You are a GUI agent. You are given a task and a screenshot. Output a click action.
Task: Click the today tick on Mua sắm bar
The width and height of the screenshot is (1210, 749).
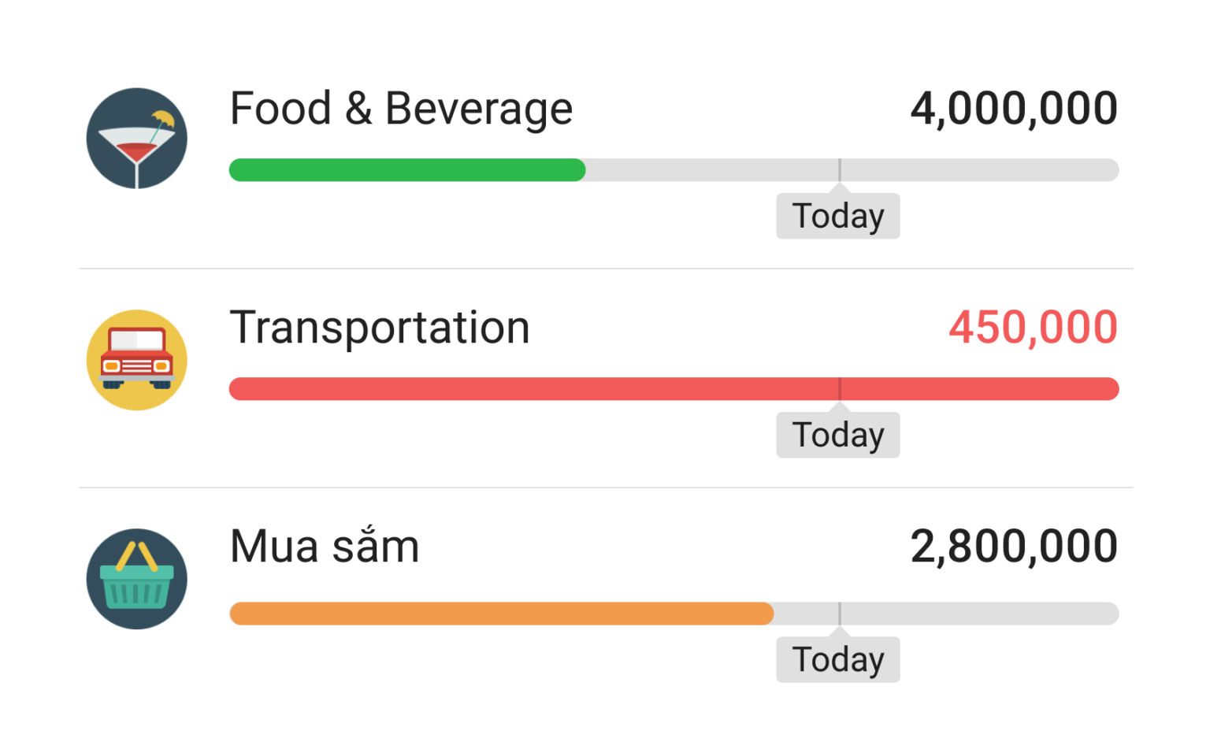(840, 614)
